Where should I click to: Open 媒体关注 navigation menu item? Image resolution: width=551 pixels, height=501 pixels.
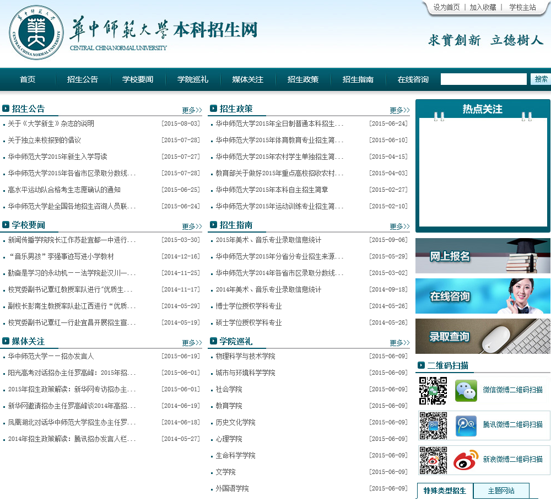248,79
